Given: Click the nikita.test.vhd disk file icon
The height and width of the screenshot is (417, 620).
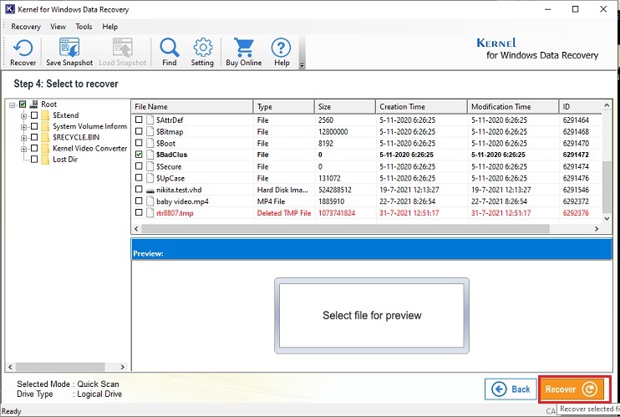Looking at the screenshot, I should coord(150,191).
